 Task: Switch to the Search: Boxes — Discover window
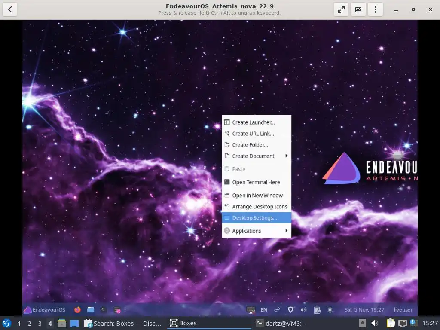coord(123,323)
